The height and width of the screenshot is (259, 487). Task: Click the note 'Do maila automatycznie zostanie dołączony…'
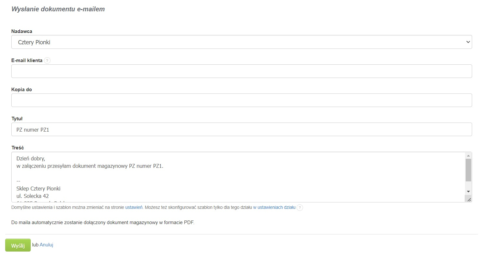[x=103, y=222]
